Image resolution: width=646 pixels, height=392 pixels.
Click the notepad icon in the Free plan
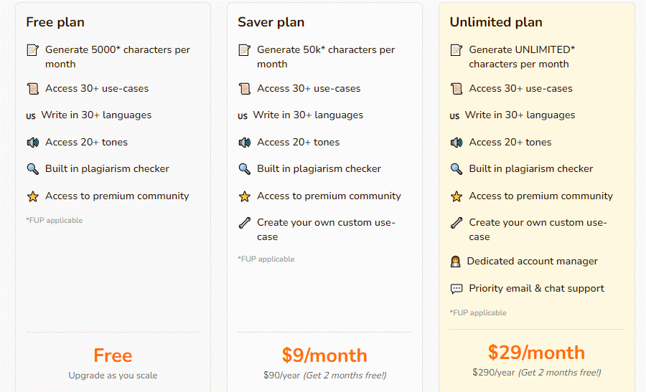tap(32, 50)
